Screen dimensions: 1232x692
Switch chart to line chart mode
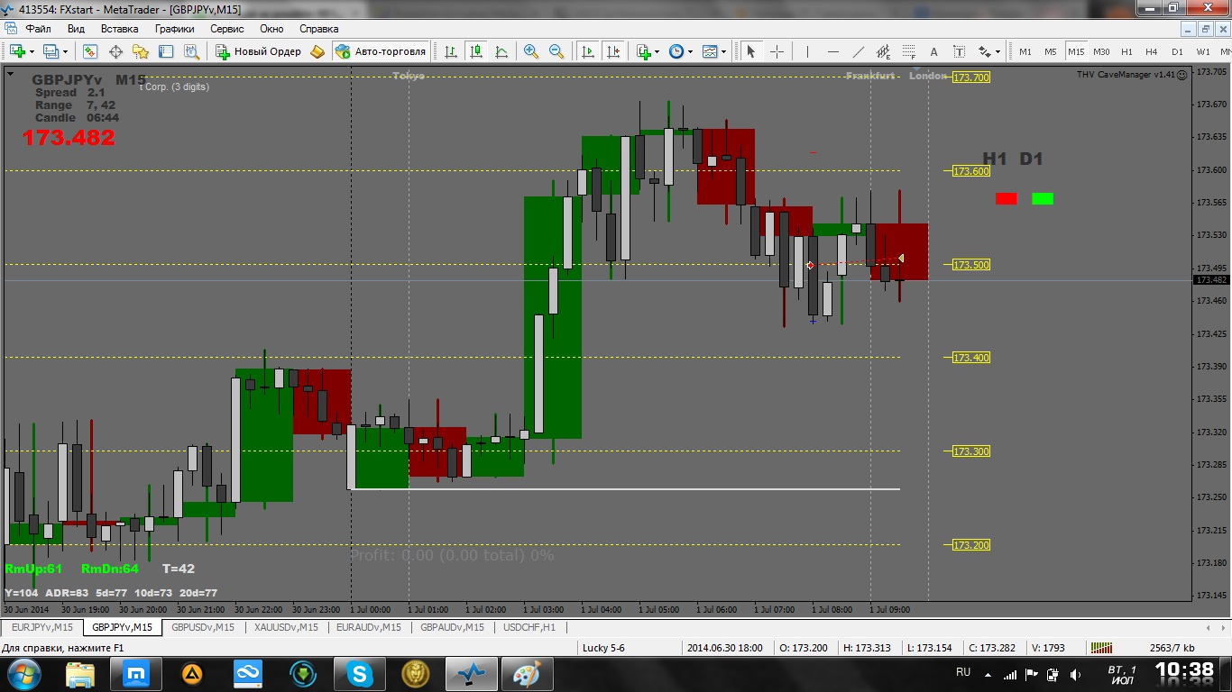click(501, 51)
